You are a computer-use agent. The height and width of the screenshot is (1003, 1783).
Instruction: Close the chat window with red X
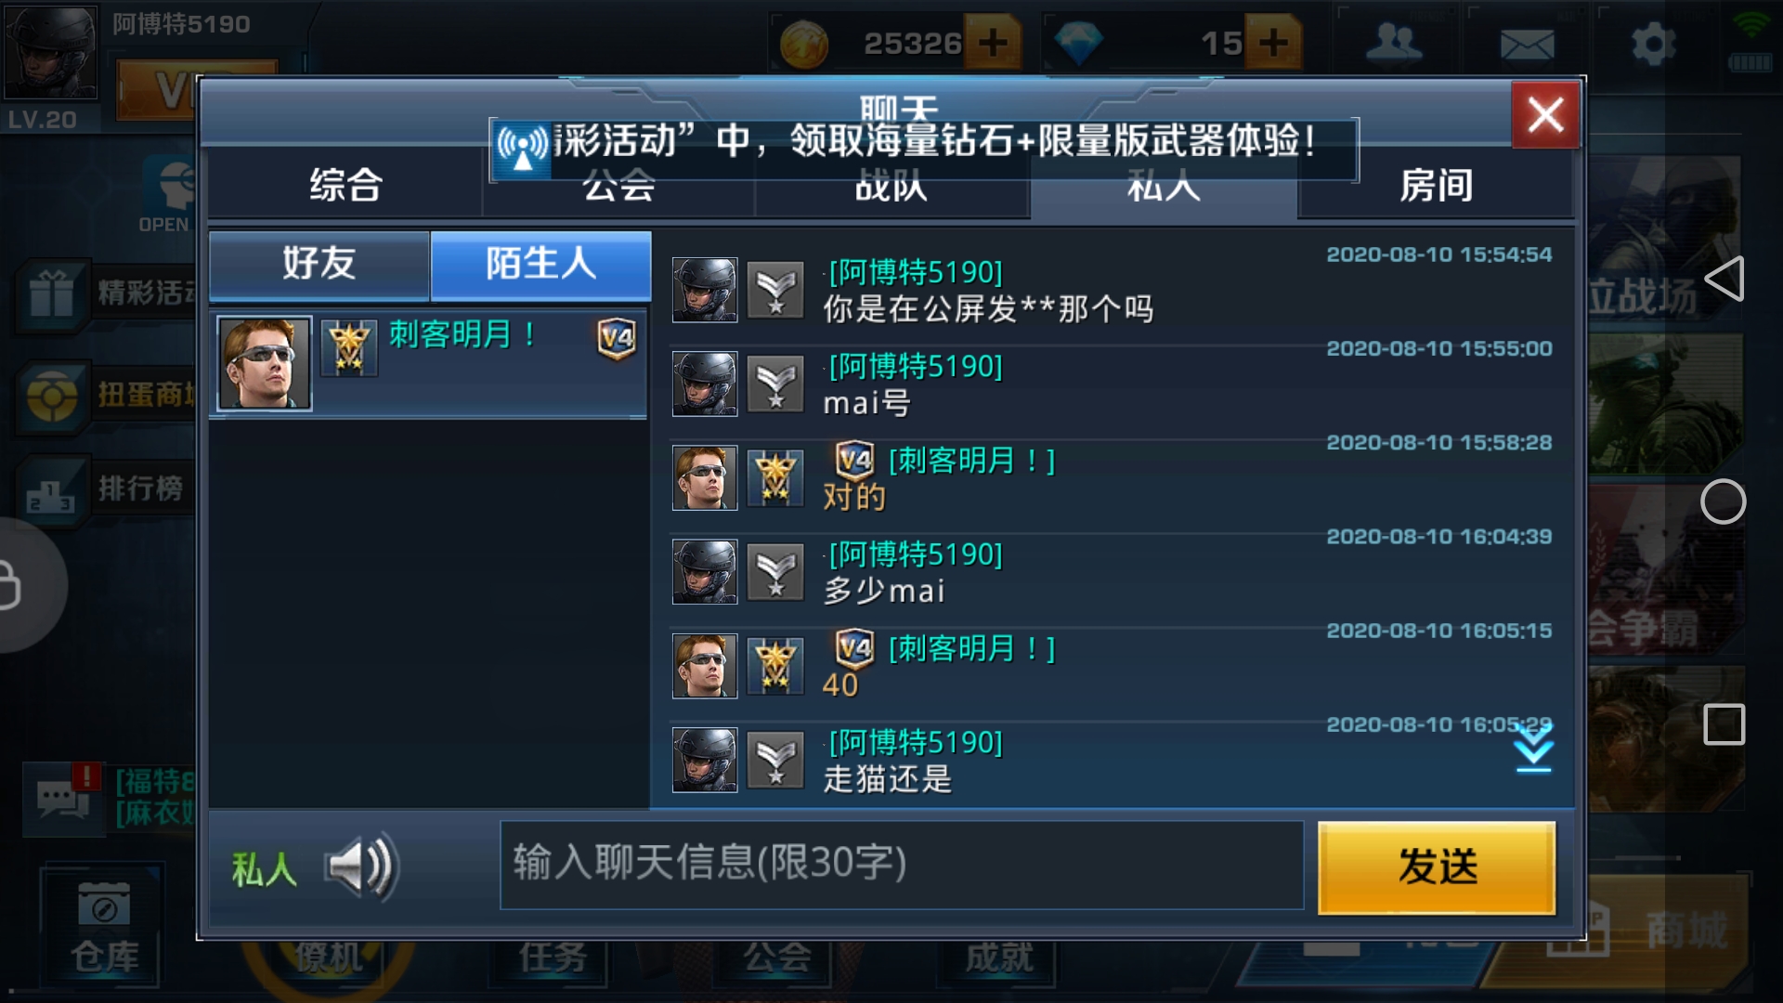pos(1545,115)
